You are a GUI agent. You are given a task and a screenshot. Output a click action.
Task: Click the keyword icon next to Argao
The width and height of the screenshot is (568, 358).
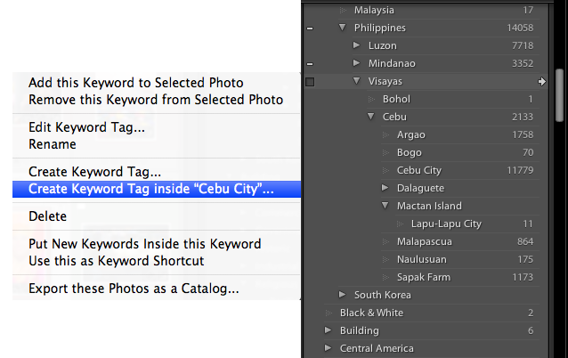[x=385, y=134]
